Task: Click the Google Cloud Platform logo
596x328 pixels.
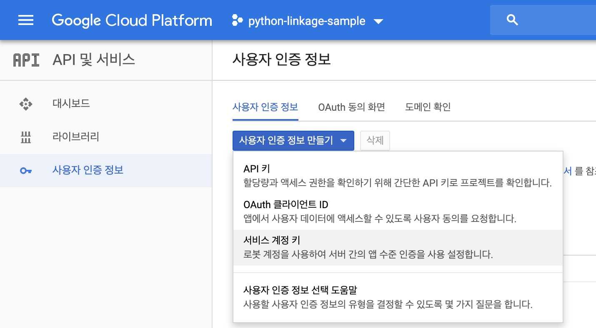Action: point(132,20)
